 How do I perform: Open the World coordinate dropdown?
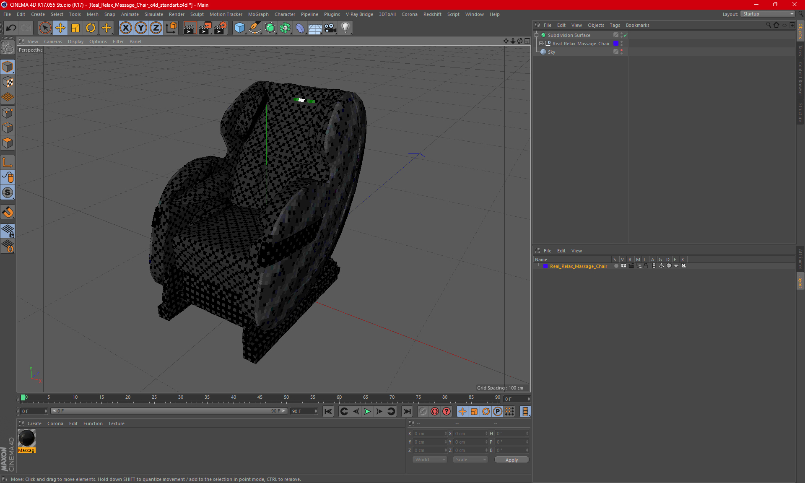(430, 460)
